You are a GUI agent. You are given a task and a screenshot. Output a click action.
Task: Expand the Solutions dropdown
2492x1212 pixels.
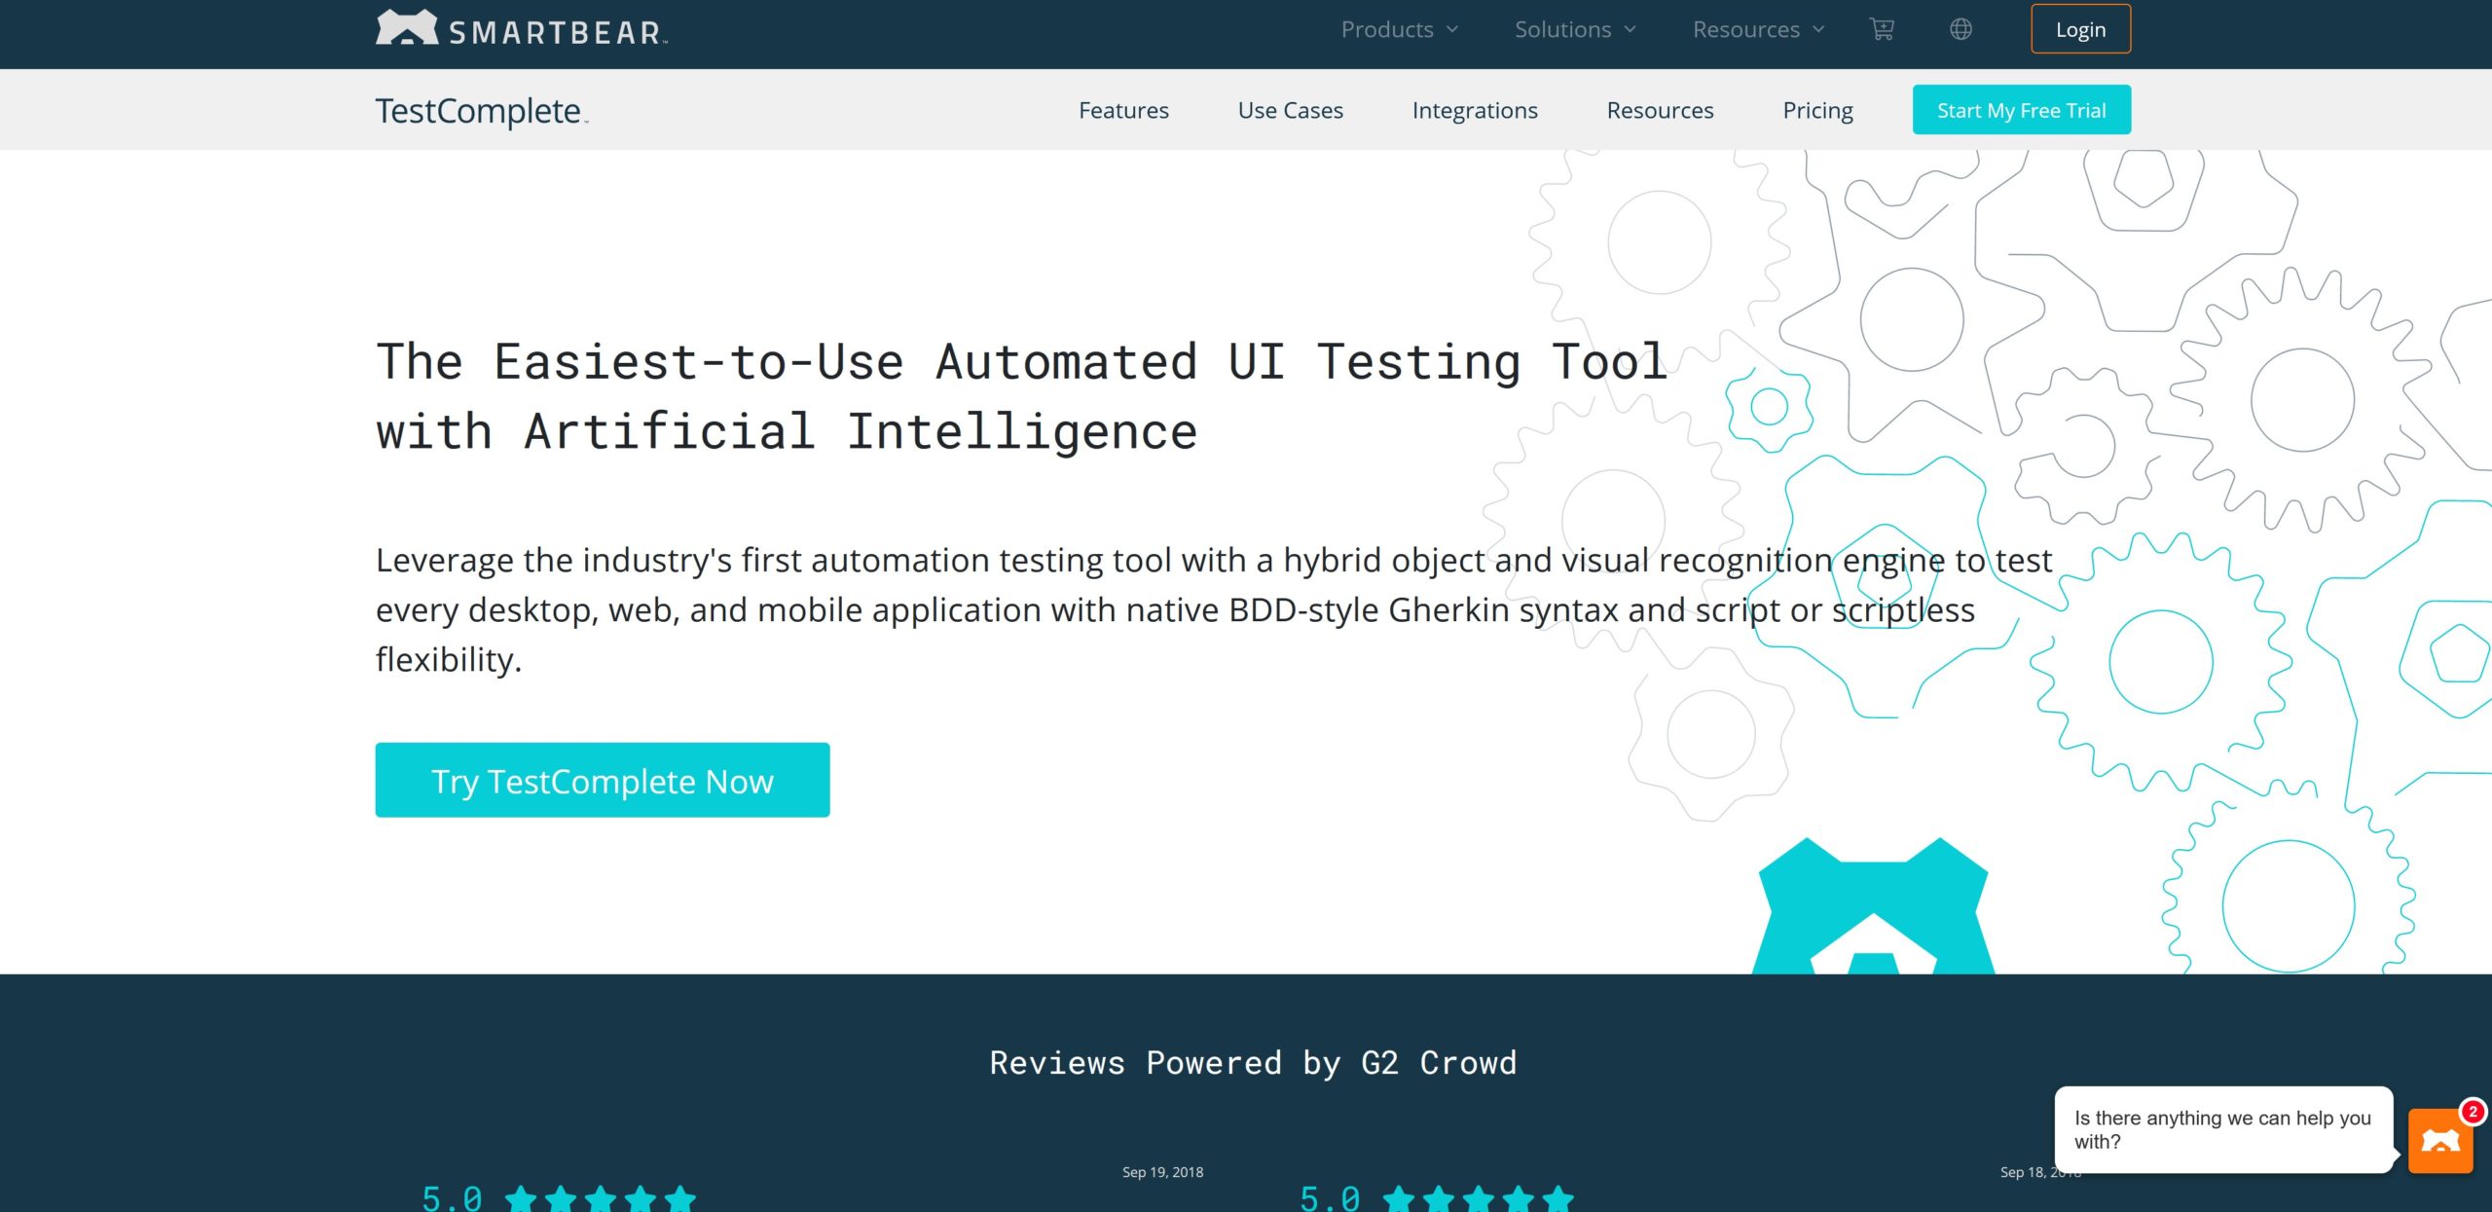[x=1575, y=30]
